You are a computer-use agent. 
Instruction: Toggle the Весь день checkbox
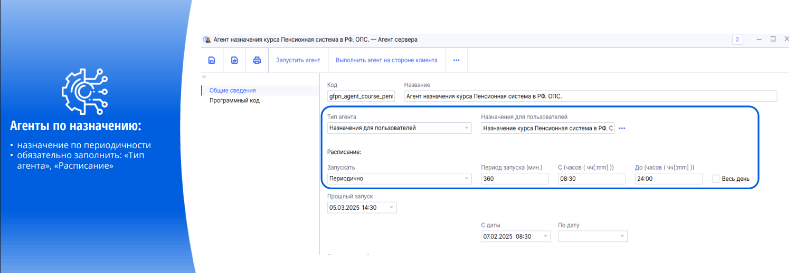click(x=716, y=179)
